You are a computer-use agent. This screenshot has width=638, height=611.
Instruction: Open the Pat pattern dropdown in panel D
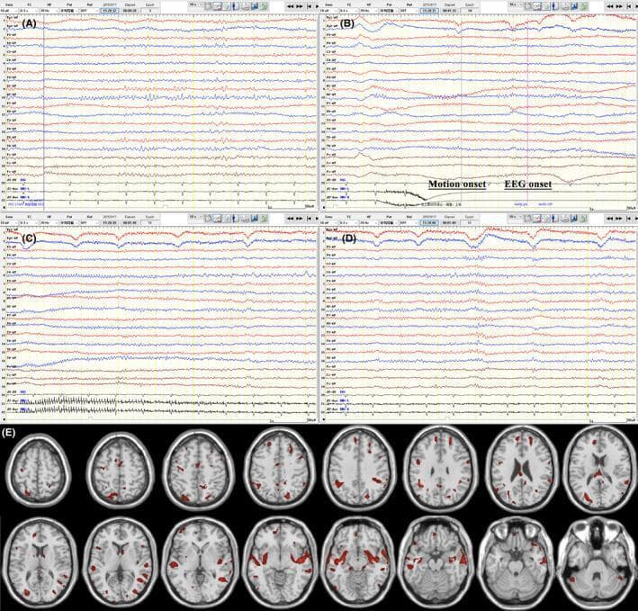point(389,223)
